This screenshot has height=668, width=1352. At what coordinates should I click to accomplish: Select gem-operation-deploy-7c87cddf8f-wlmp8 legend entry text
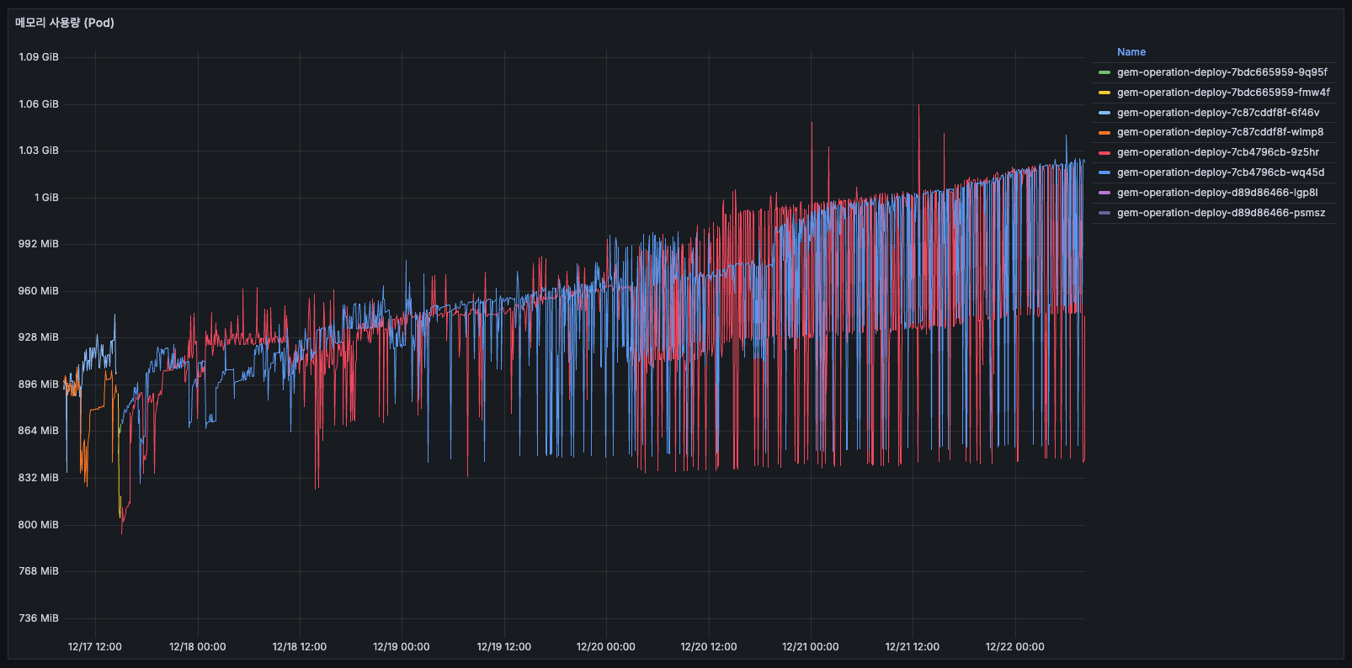coord(1220,132)
